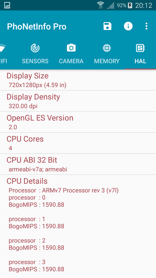Tap the picture notification icon in status bar

point(7,5)
